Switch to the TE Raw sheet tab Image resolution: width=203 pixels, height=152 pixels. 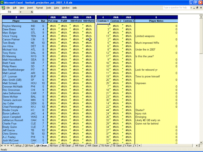[x=105, y=145]
